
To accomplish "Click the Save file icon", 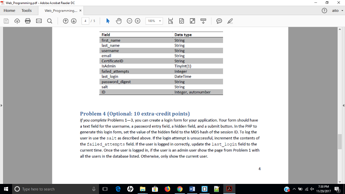I will [x=6, y=21].
